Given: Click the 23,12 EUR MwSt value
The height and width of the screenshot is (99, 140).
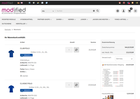Looking at the screenshot, I should click(130, 52).
